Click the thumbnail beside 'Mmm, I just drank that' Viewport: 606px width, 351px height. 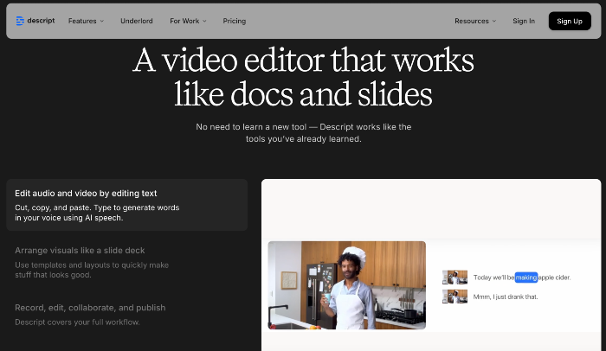tap(455, 297)
